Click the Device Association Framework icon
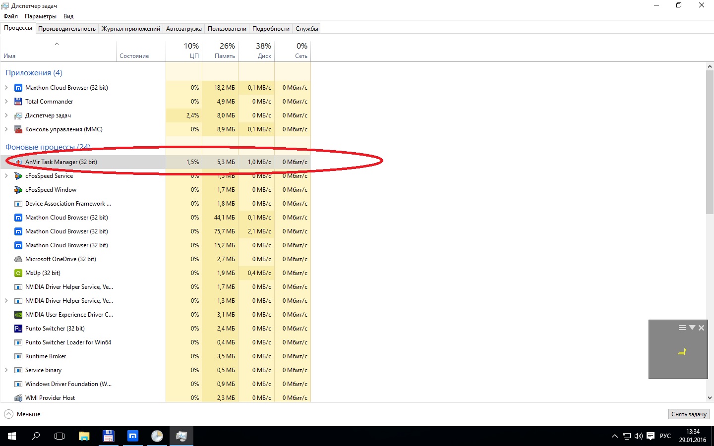714x446 pixels. [18, 204]
